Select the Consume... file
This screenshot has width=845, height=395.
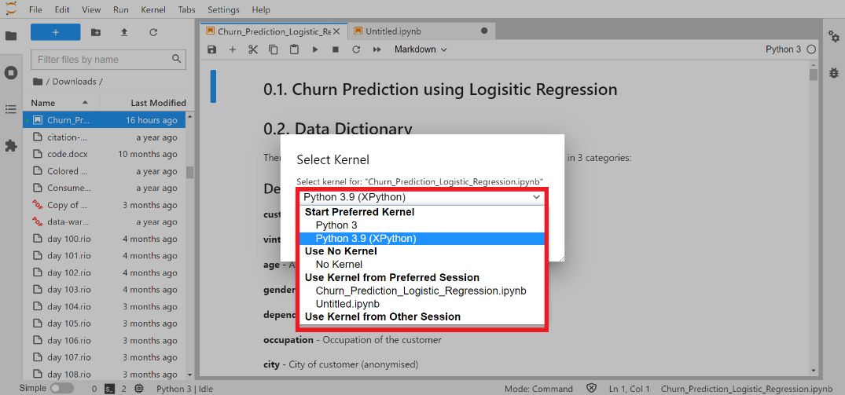coord(104,188)
